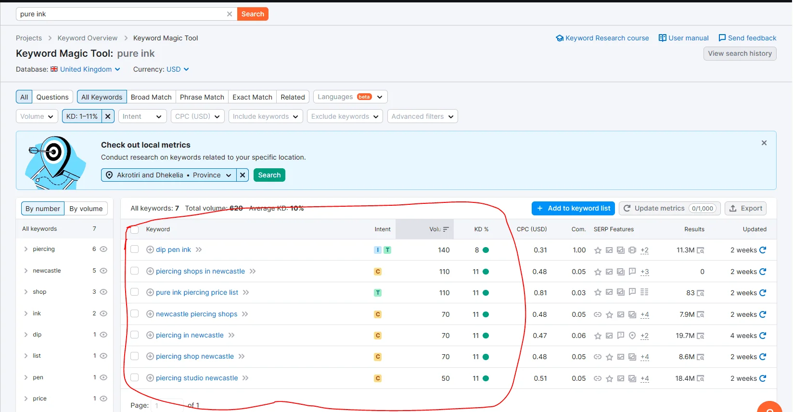Click Add to keyword list button
The width and height of the screenshot is (793, 412).
click(x=573, y=208)
